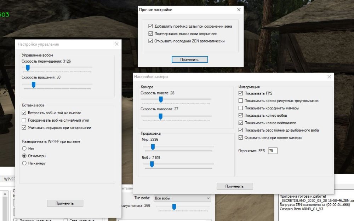
Task: Toggle Показывать FPS checkbox
Action: click(x=241, y=93)
